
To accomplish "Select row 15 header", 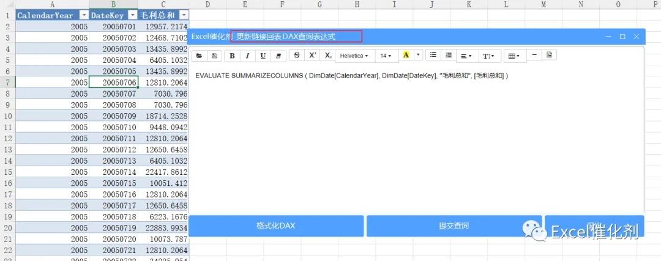I will point(7,172).
